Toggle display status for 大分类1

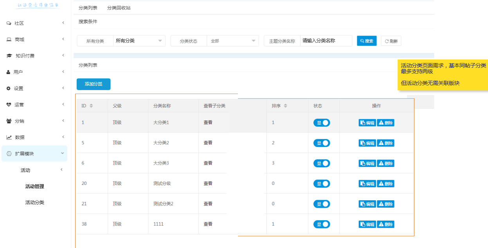322,123
